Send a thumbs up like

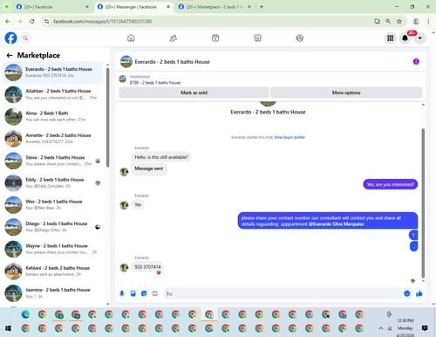click(419, 293)
